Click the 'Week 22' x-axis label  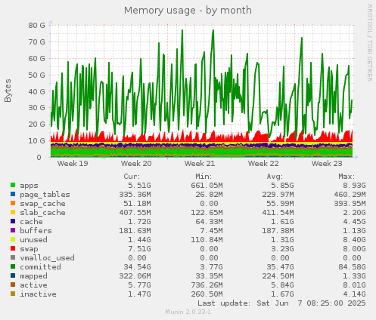(x=263, y=164)
